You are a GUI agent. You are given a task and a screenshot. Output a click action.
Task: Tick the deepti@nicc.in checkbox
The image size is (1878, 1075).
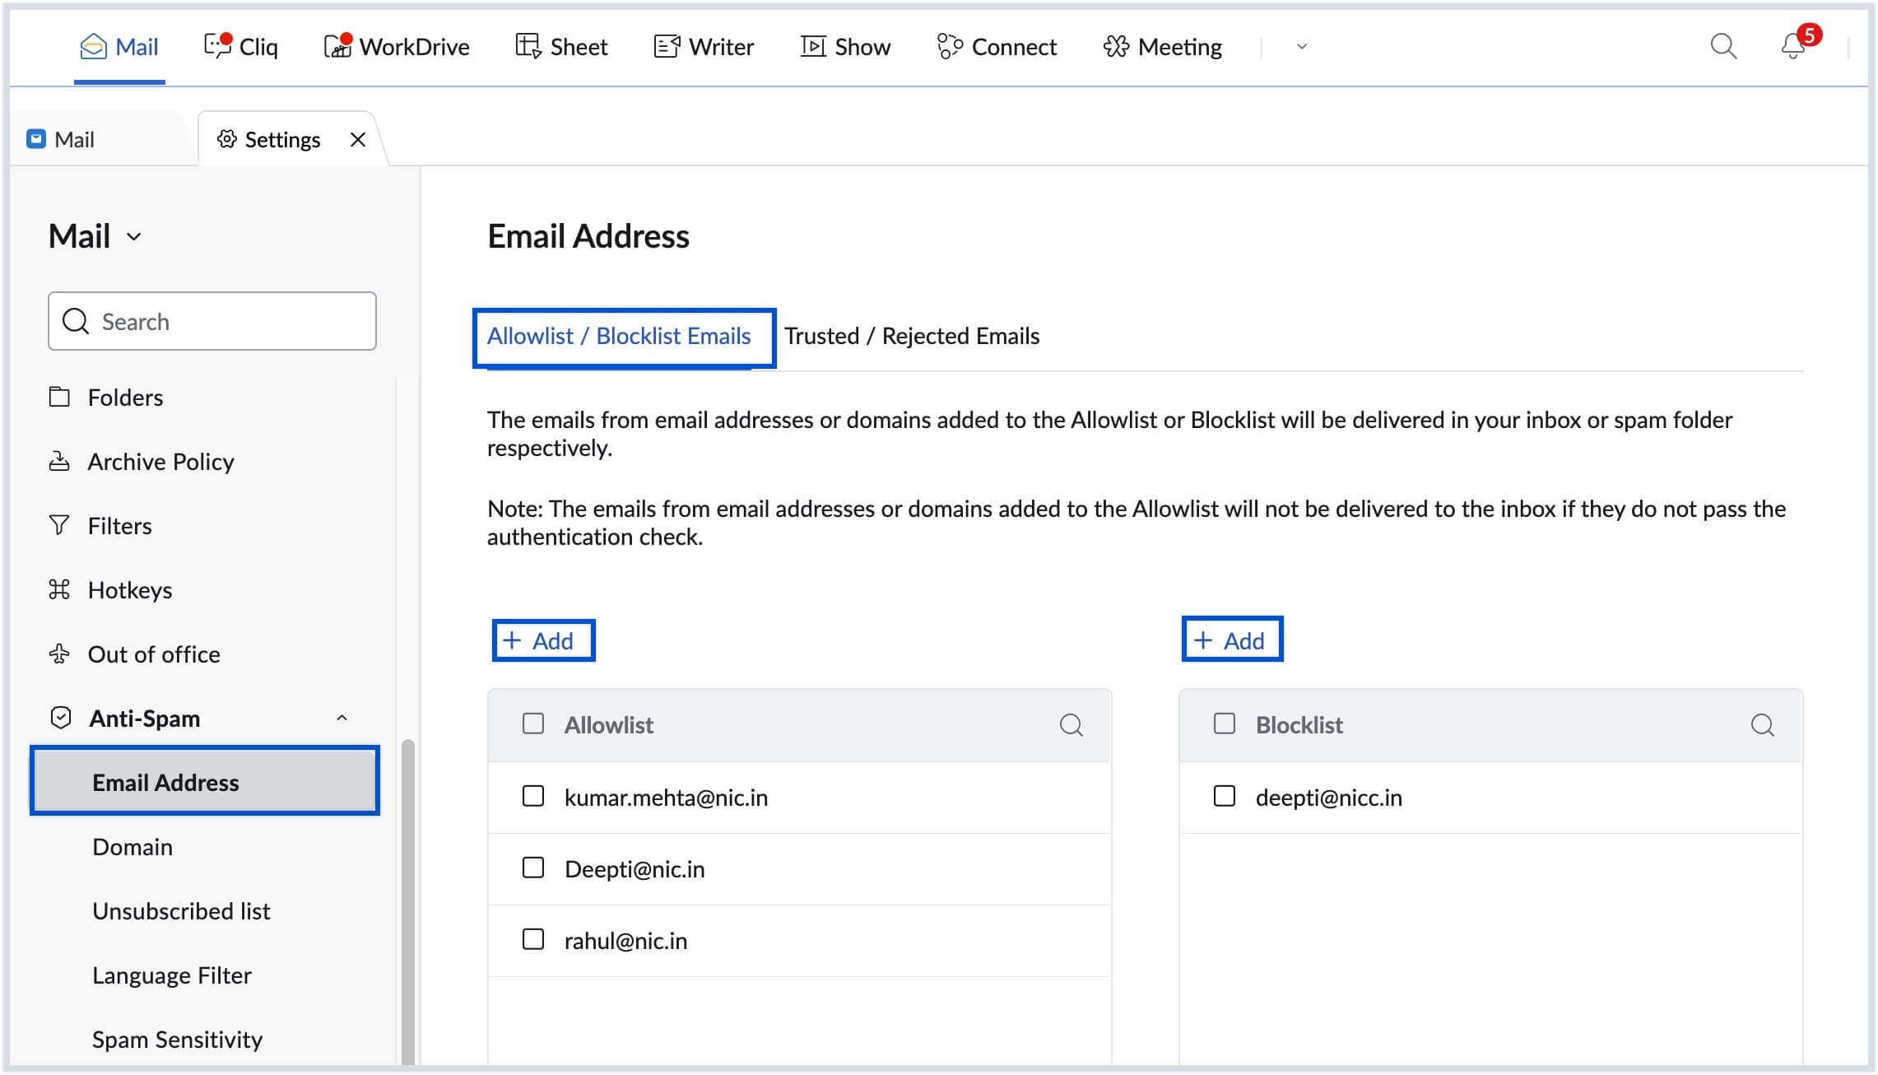(x=1225, y=796)
